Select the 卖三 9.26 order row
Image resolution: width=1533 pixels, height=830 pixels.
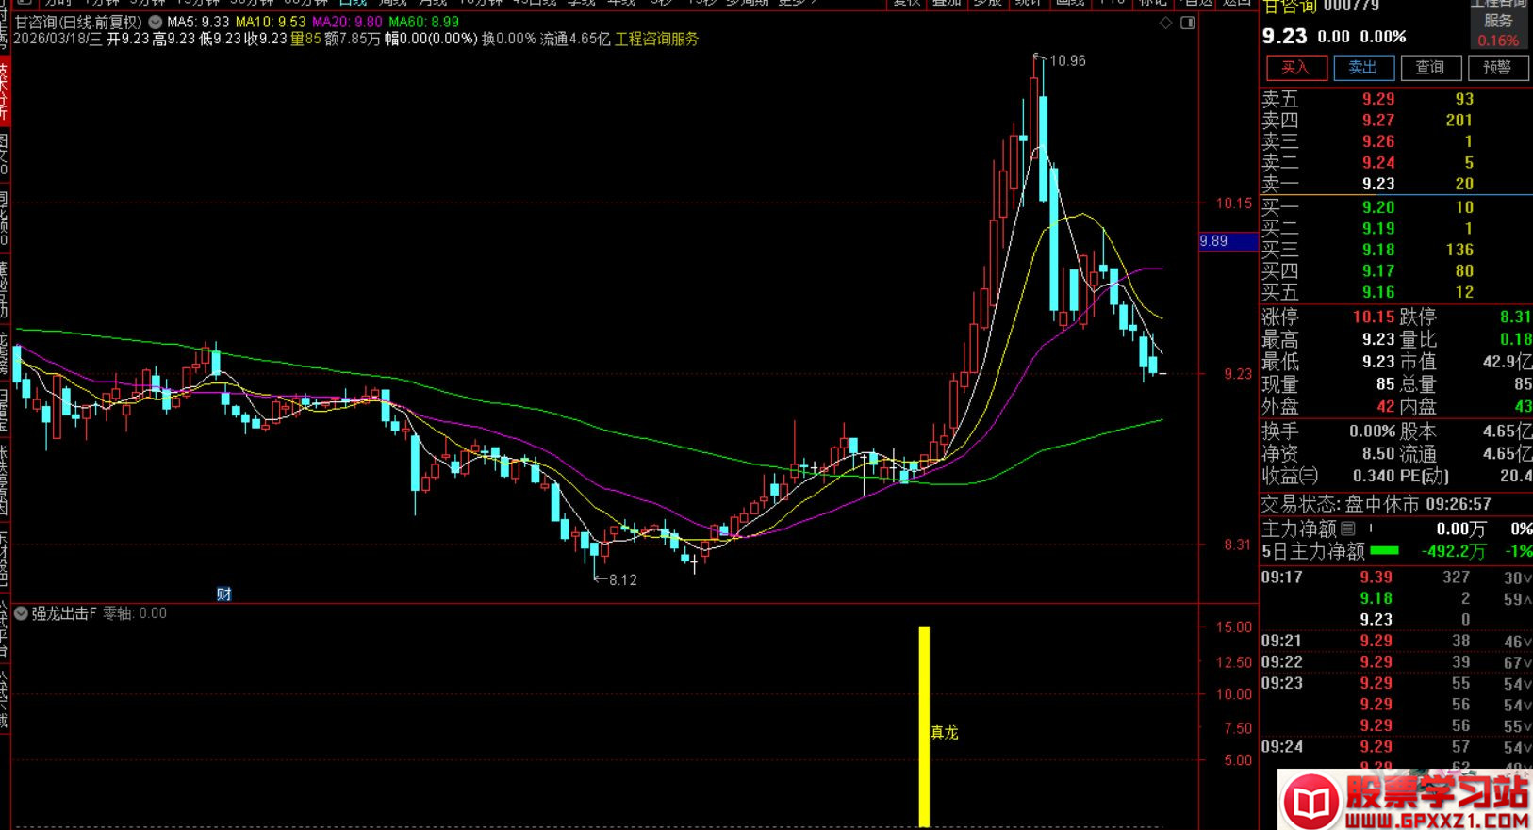tap(1395, 141)
